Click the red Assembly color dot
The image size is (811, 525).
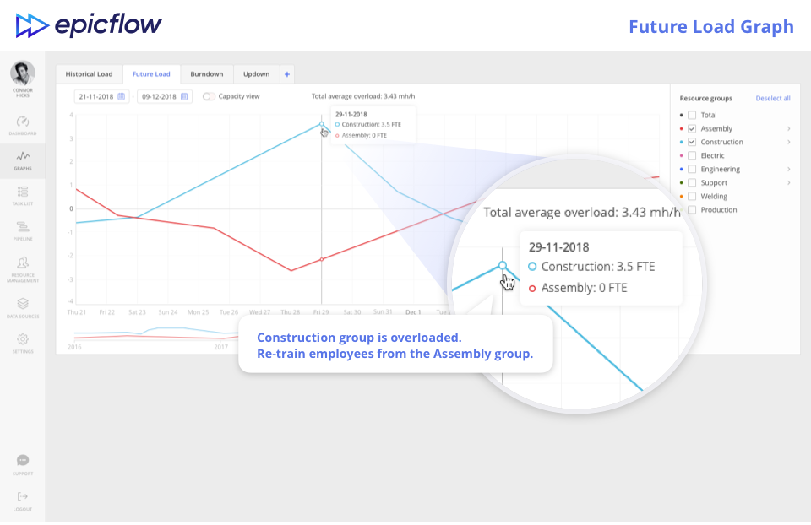click(681, 128)
